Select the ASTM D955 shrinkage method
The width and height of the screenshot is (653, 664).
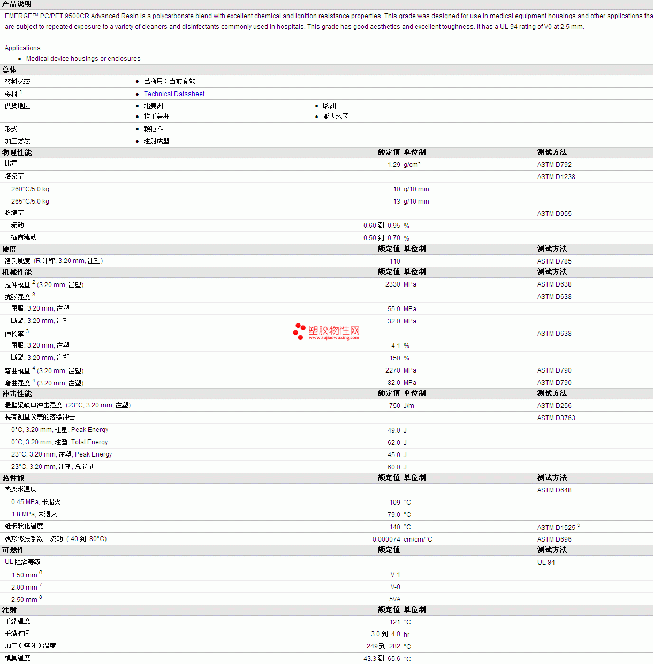coord(554,214)
